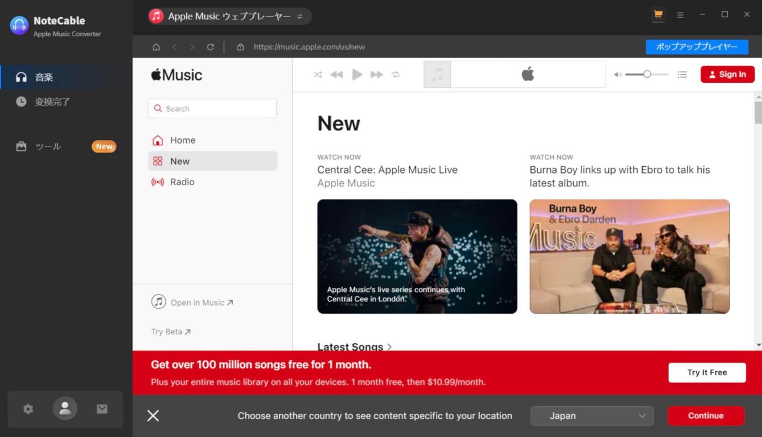
Task: Open the 音楽 section in sidebar
Action: 66,77
